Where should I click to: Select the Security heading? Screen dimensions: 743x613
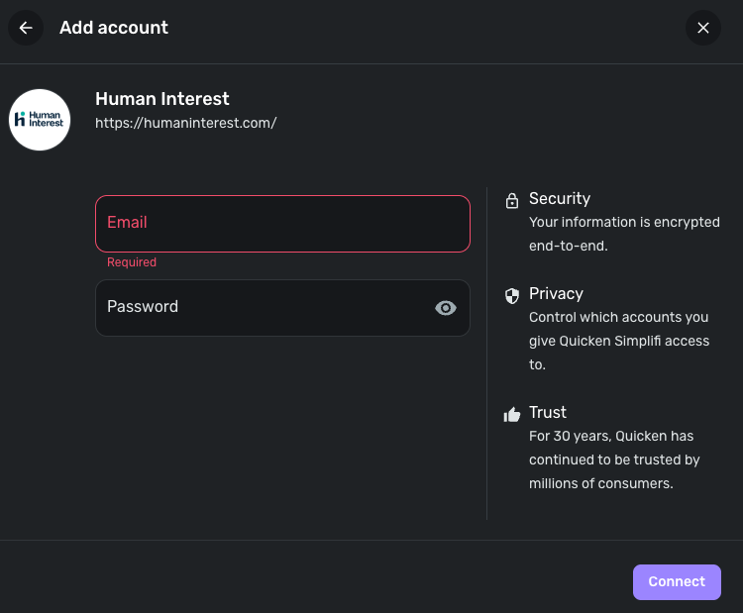point(560,198)
